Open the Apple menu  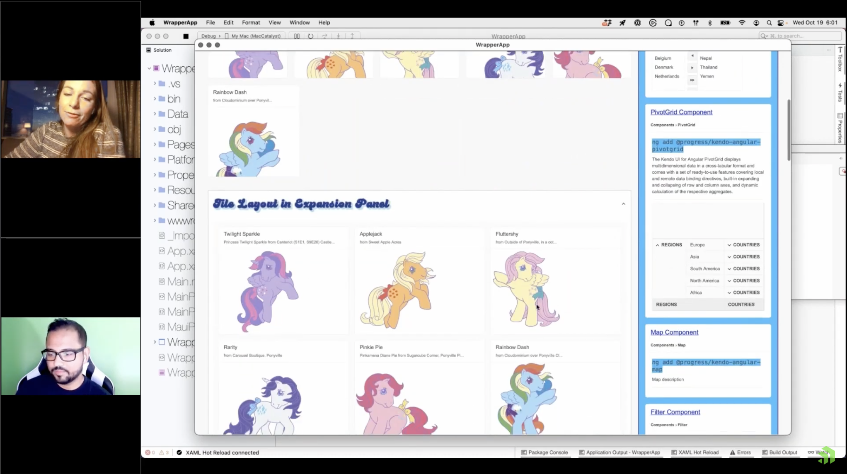(x=152, y=23)
